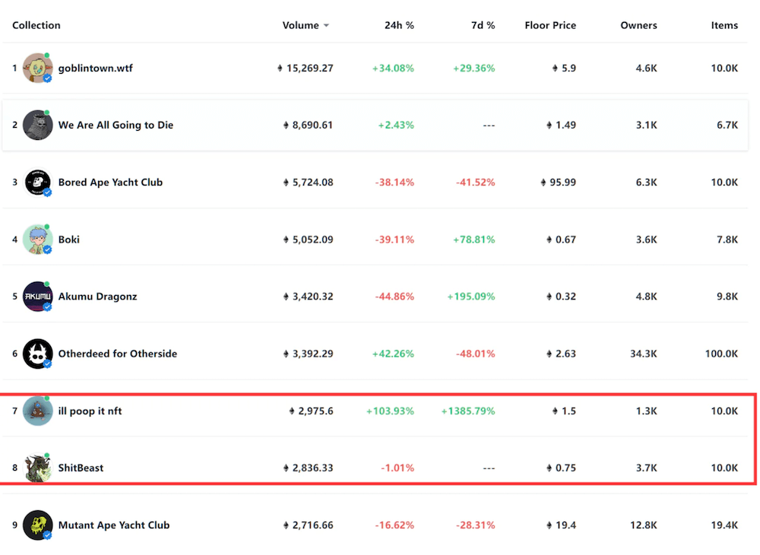Toggle Volume sort arrow
Viewport: 760px width, 555px height.
(x=326, y=26)
